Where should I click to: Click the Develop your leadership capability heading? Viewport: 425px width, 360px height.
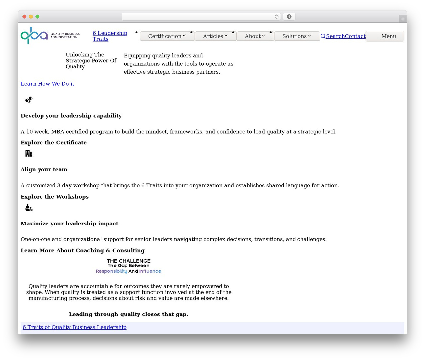[71, 116]
